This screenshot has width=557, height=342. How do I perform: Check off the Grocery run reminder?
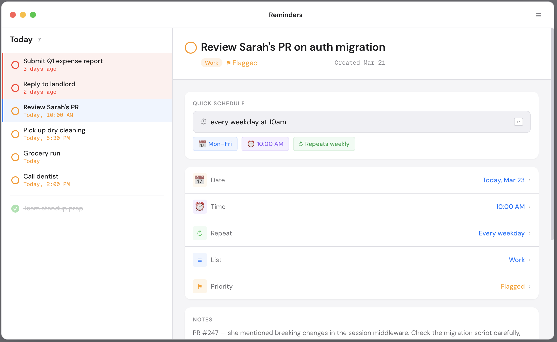pos(15,157)
